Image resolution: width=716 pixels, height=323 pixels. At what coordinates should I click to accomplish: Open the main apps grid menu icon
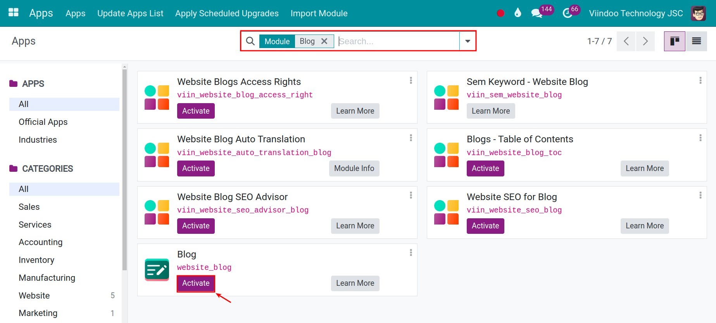click(x=14, y=13)
